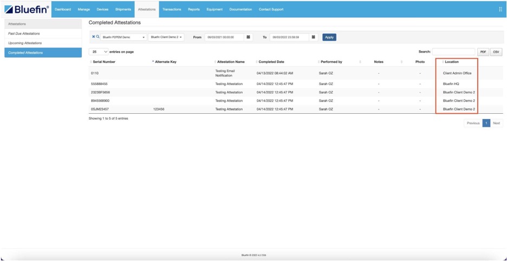The image size is (507, 261).
Task: Click the From date input field
Action: 224,37
